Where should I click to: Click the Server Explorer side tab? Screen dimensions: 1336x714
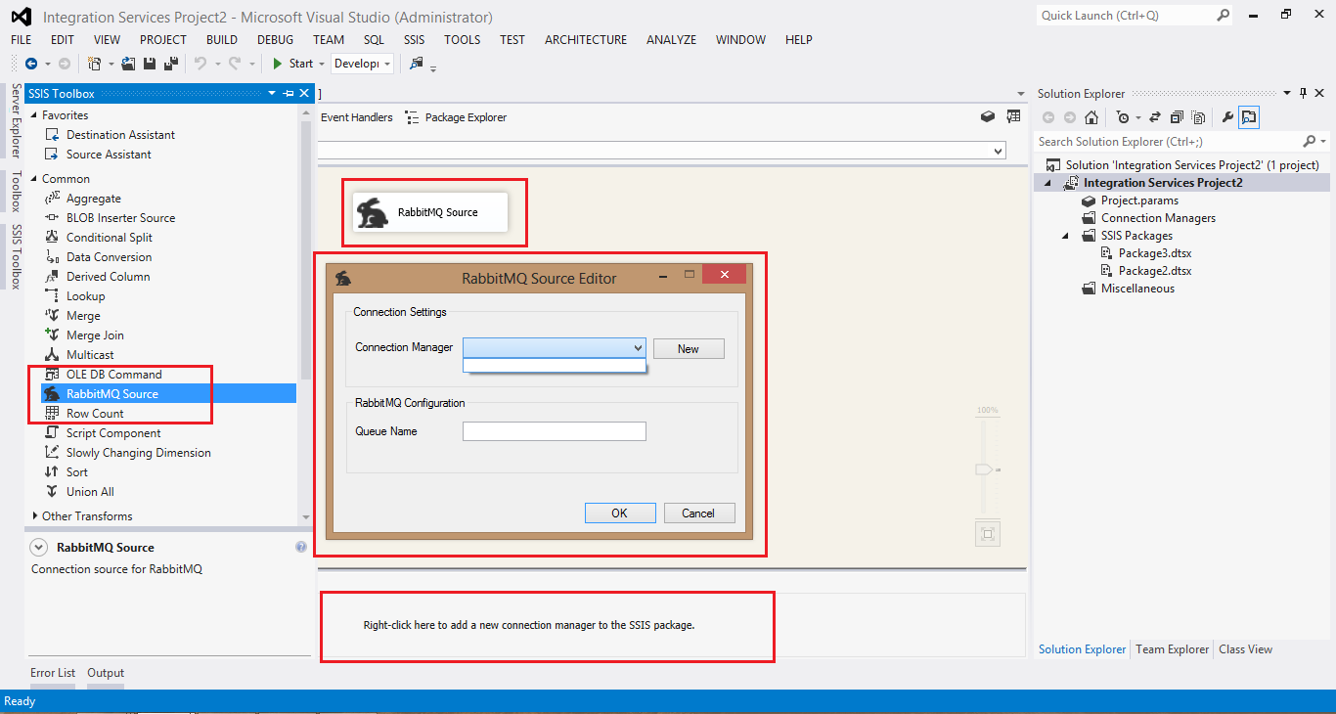tap(16, 120)
